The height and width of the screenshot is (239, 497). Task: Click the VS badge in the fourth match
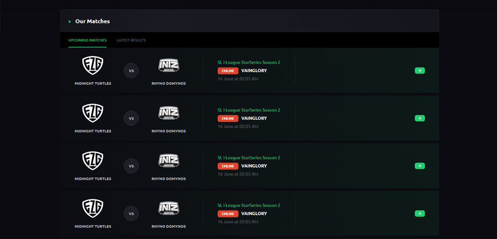pos(131,214)
